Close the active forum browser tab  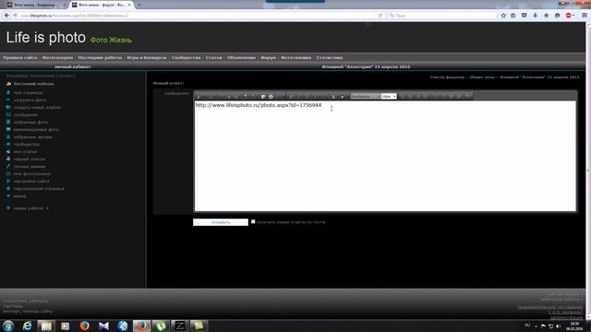(x=129, y=5)
